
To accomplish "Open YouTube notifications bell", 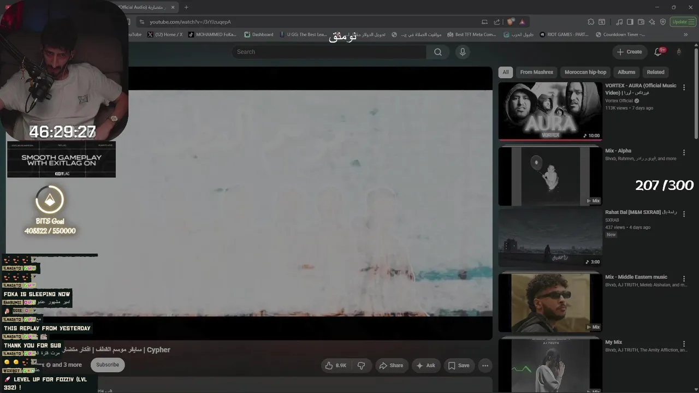I will tap(659, 52).
